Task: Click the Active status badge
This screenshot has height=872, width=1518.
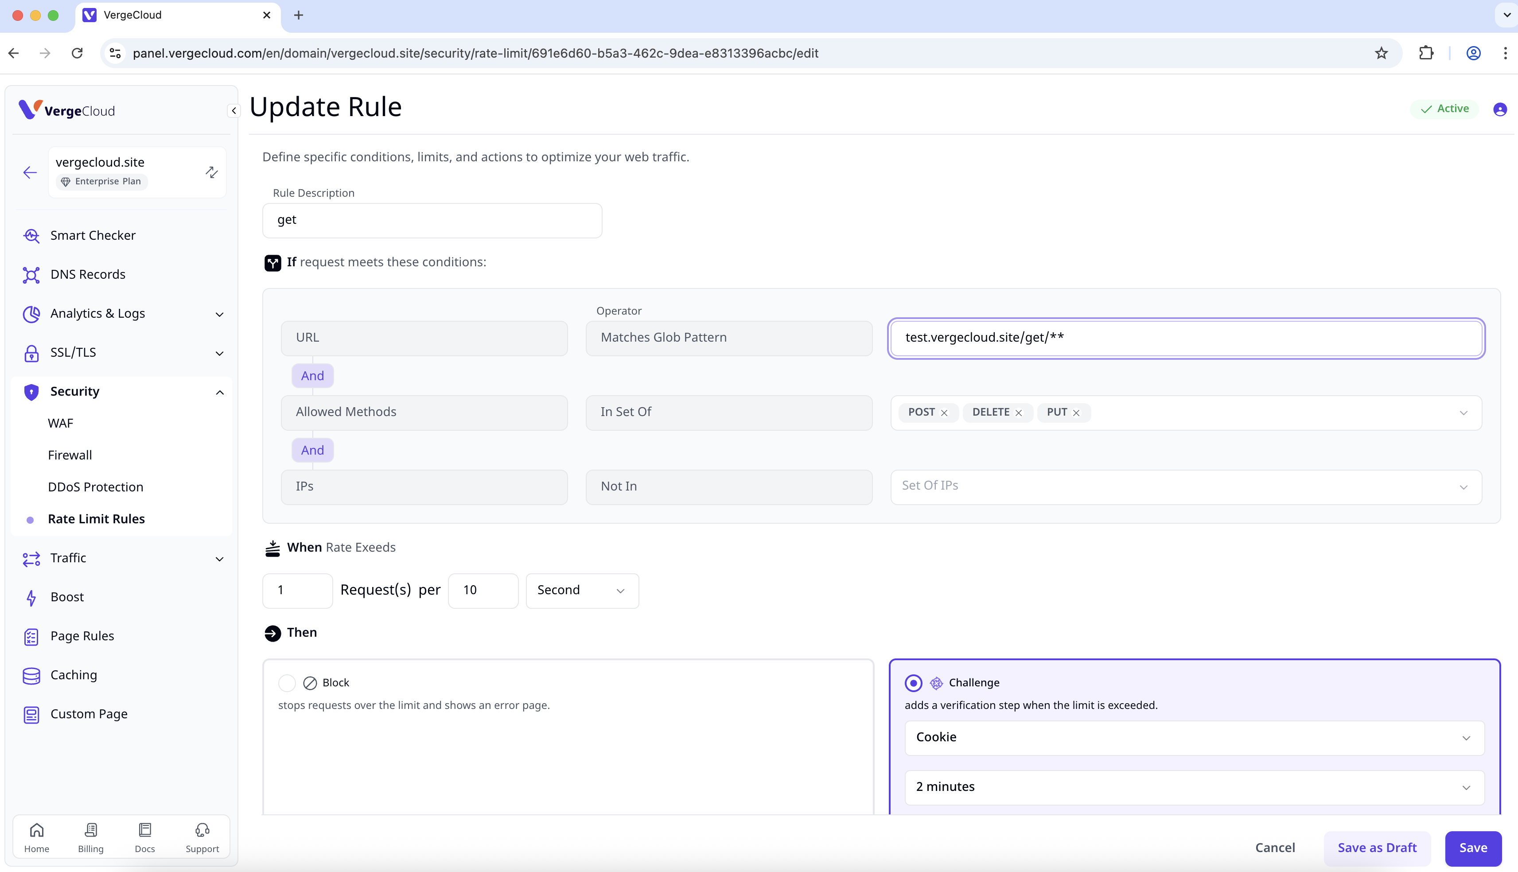Action: [x=1444, y=109]
